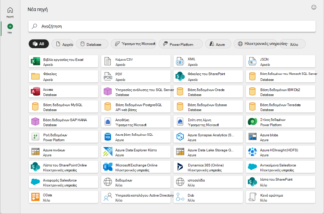Choose the Oracle database cylinder icon
The image size is (324, 214).
click(x=180, y=91)
